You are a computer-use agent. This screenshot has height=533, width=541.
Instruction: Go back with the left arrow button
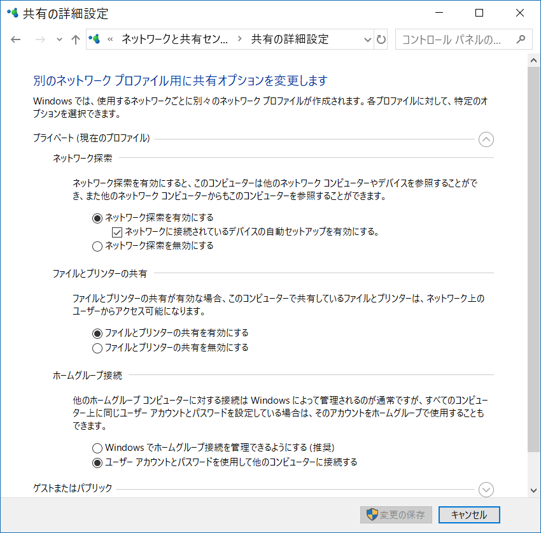15,39
